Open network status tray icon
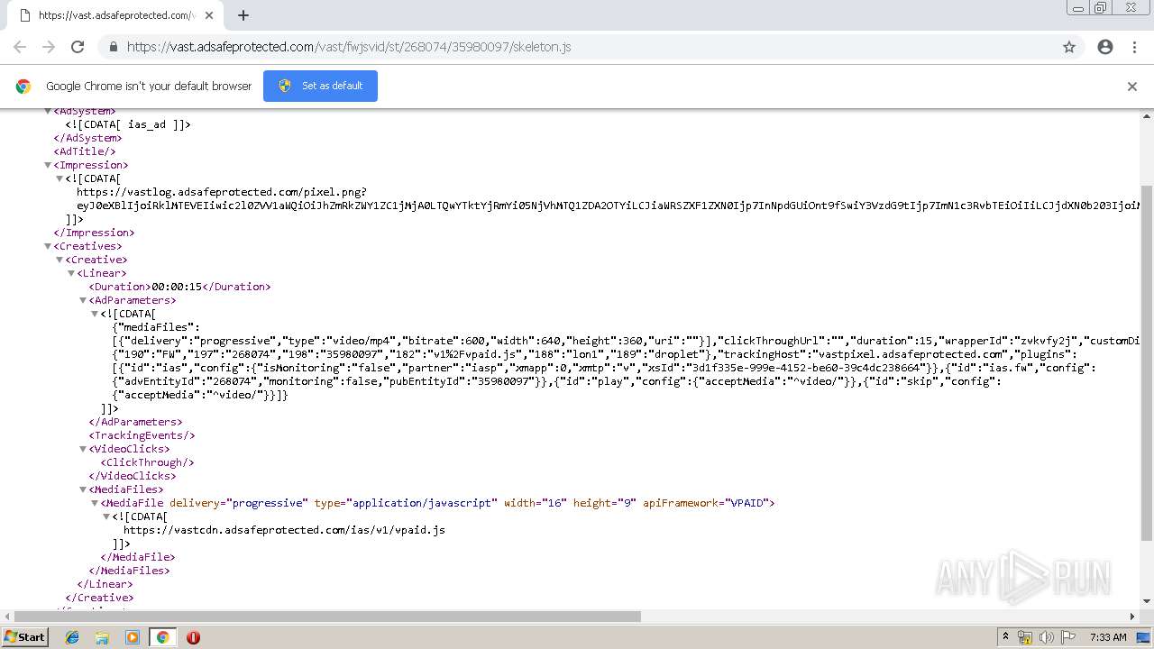The width and height of the screenshot is (1154, 649). click(1025, 637)
